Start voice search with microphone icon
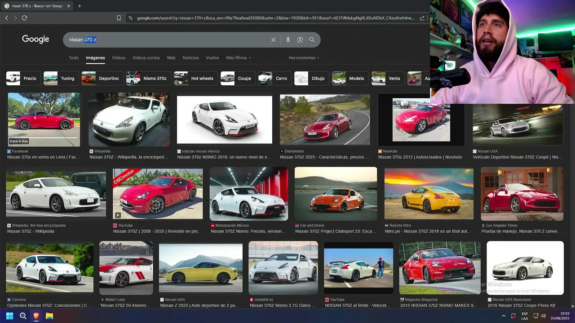Screen dimensions: 575x323 288,40
